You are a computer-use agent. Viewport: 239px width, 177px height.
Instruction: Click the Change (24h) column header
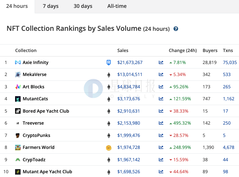183,50
